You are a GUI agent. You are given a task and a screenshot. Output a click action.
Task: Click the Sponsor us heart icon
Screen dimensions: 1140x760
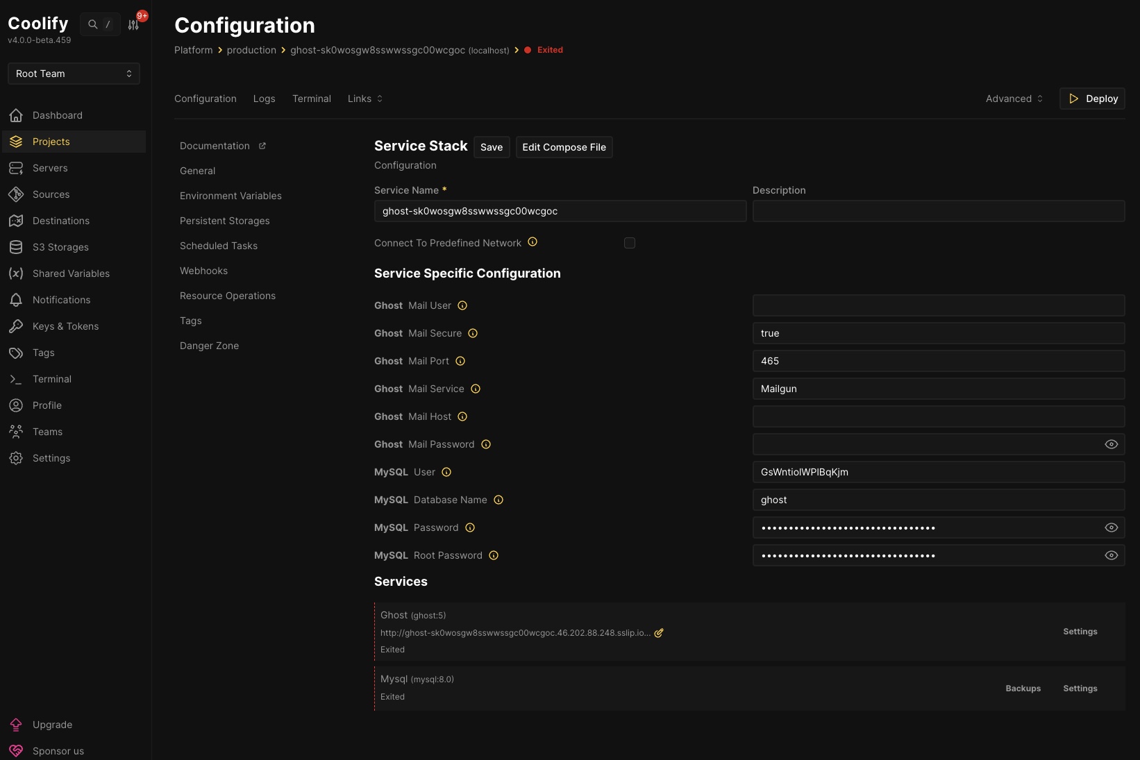point(16,751)
